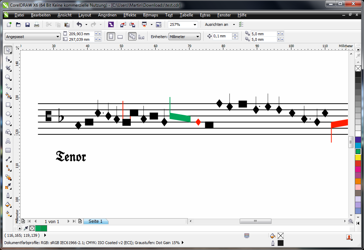Screen dimensions: 364x250
Task: Switch to the Seite 1 page tab
Action: coord(95,221)
